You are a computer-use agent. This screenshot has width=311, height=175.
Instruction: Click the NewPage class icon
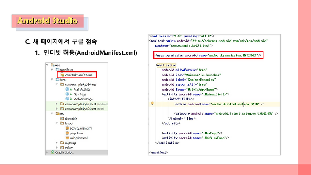click(x=67, y=94)
